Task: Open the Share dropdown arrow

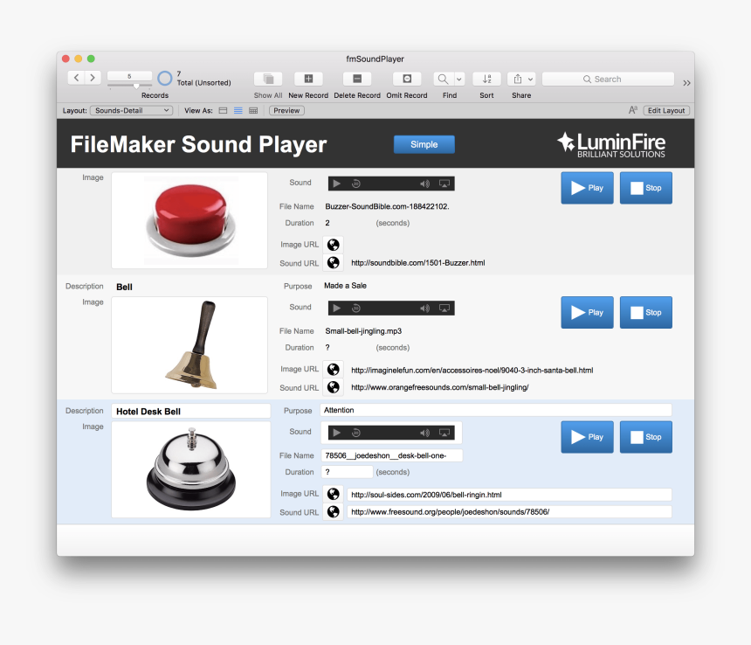Action: coord(529,80)
